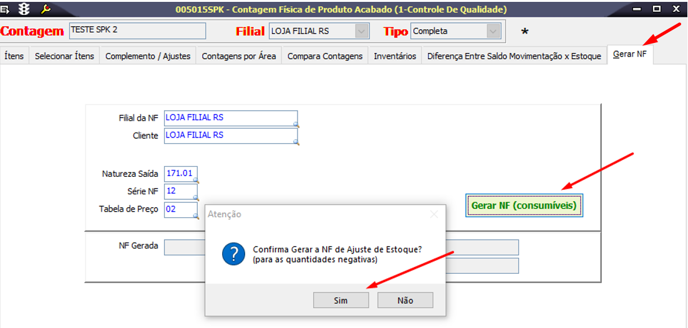Open the wrench settings icon in title bar
The height and width of the screenshot is (328, 688).
pos(44,8)
